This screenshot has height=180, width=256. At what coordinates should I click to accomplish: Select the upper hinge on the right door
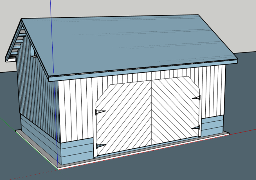click(x=196, y=98)
